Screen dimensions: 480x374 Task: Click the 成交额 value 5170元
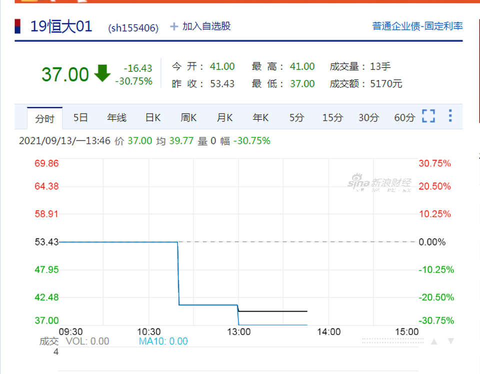coord(386,83)
